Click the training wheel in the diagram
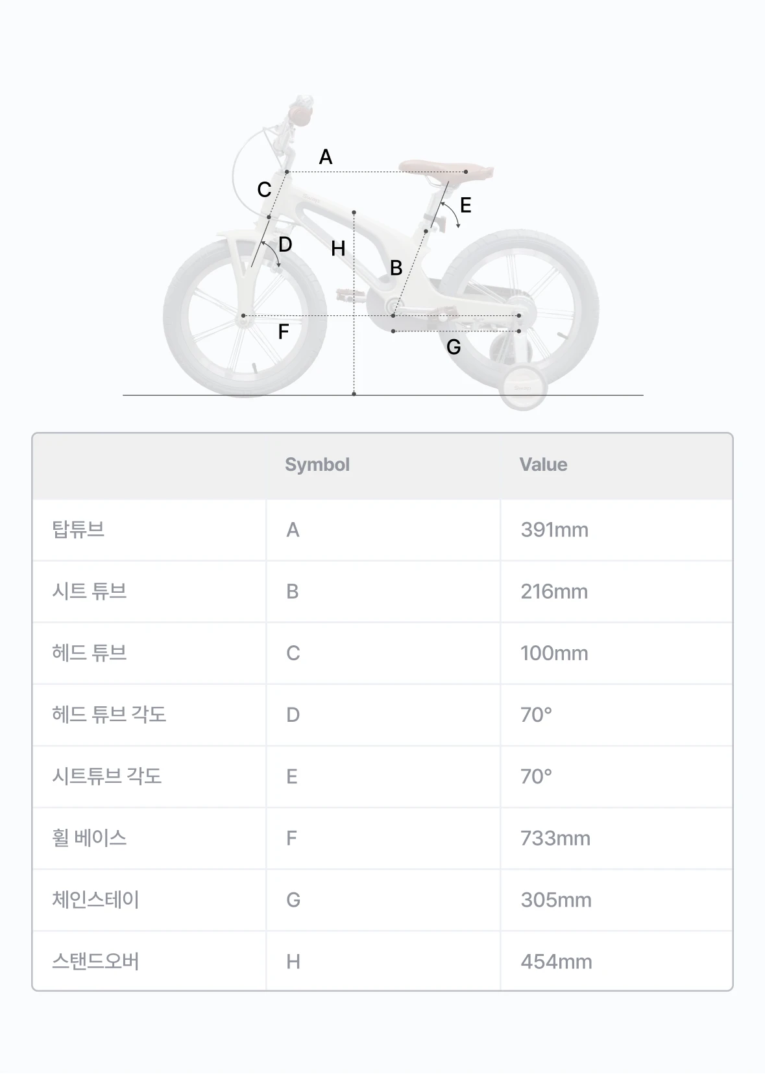765x1074 pixels. pos(523,387)
